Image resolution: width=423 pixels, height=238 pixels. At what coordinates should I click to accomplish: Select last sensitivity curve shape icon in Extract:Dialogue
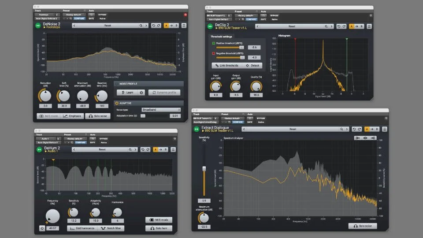(x=373, y=138)
